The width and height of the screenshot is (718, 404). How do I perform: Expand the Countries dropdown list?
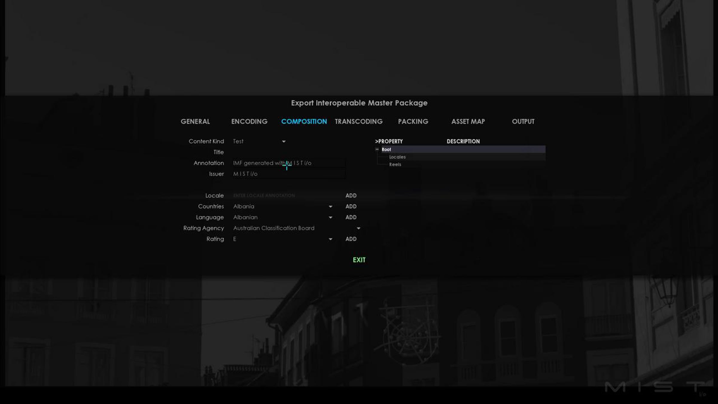coord(330,206)
